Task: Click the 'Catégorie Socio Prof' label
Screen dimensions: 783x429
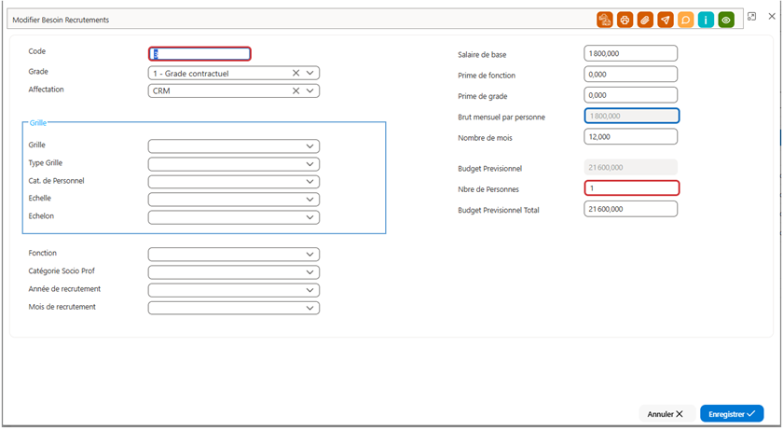Action: (62, 270)
